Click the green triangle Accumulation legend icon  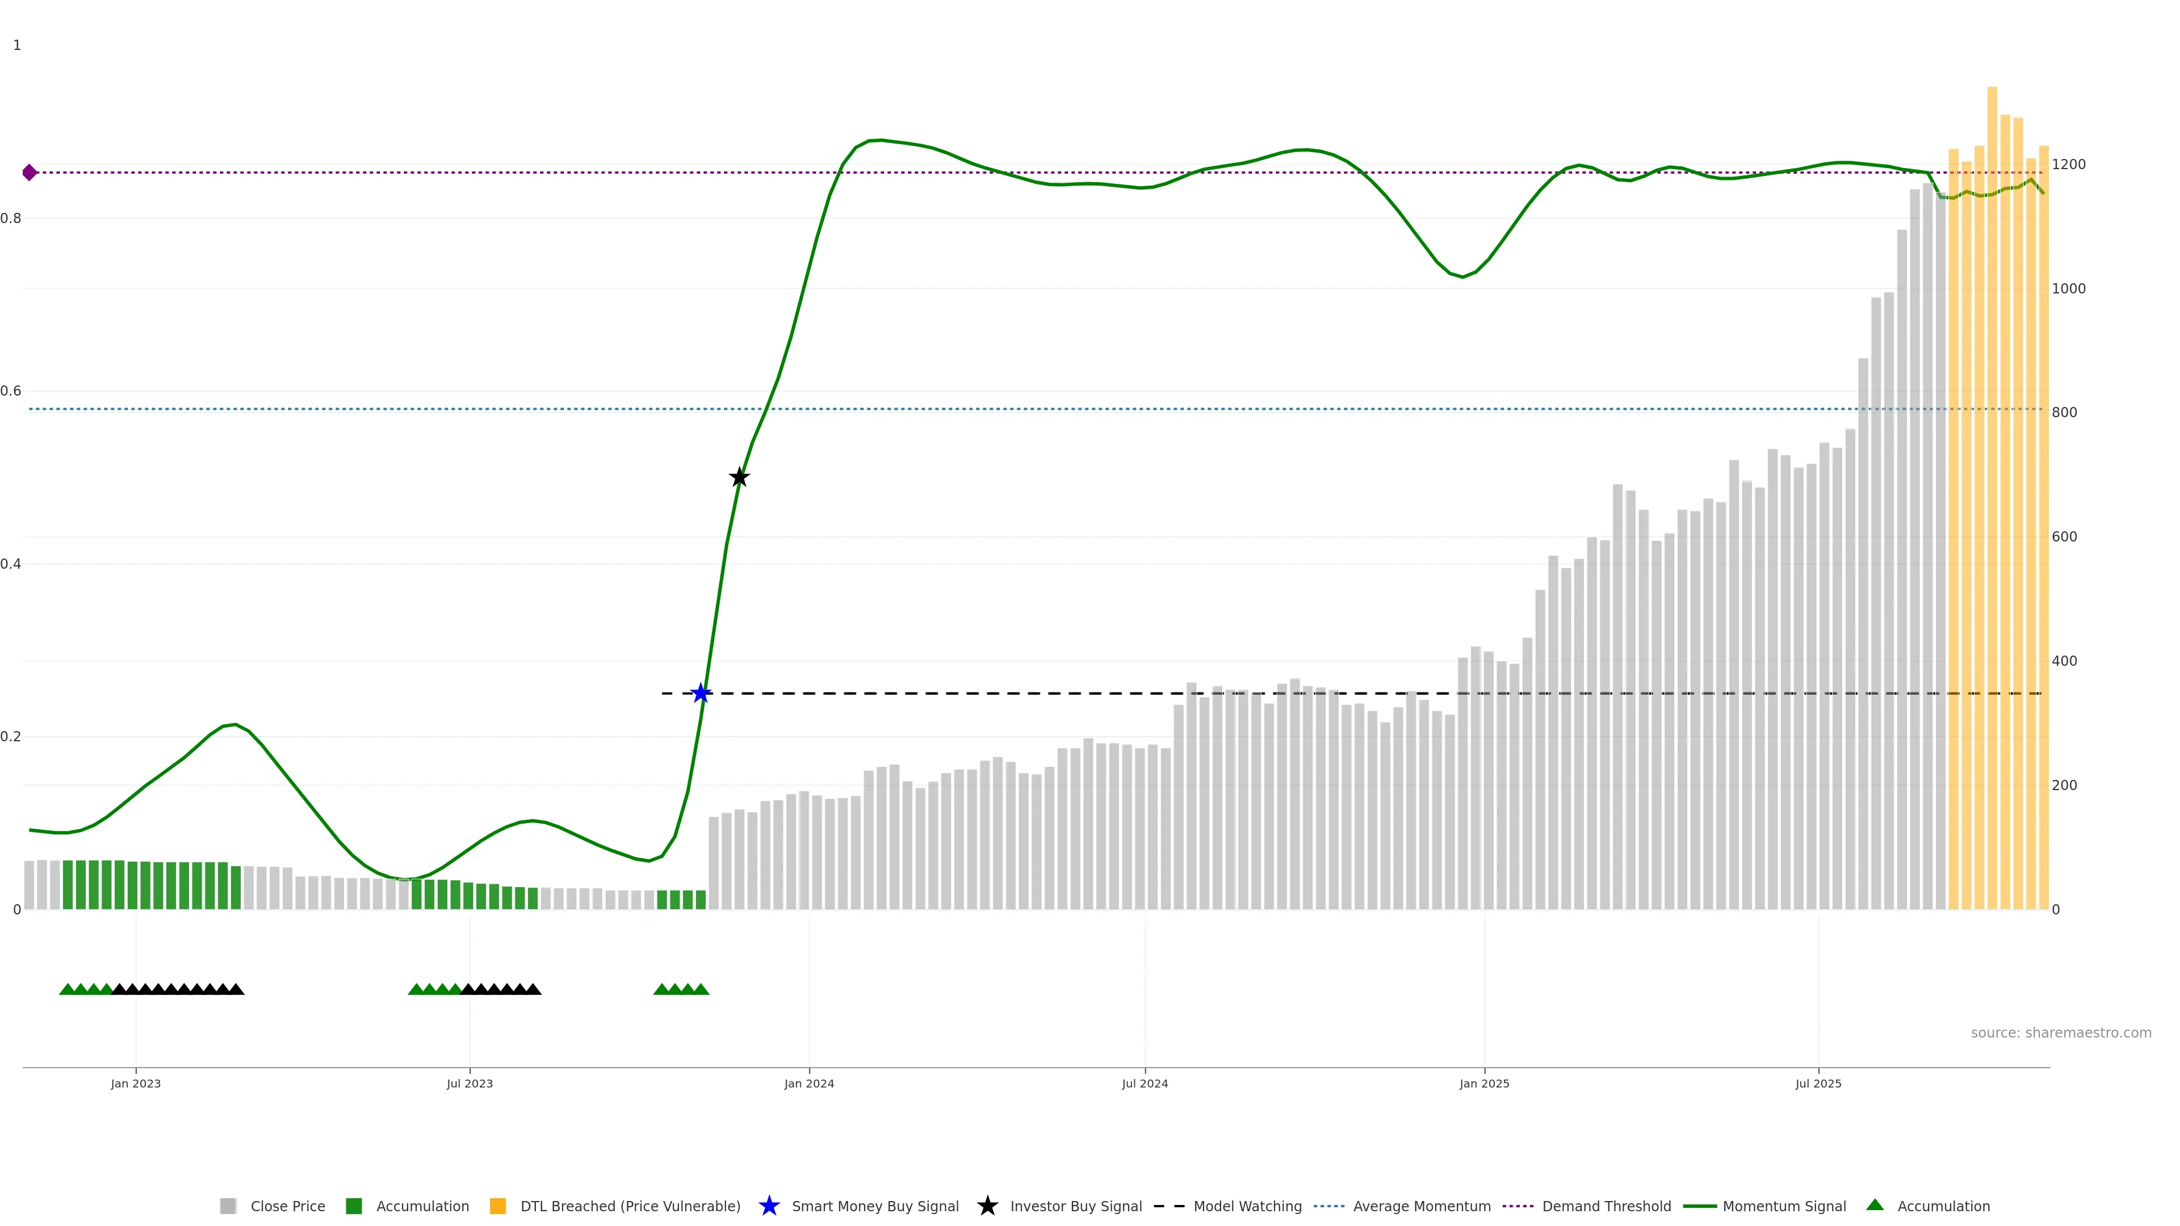point(1875,1205)
